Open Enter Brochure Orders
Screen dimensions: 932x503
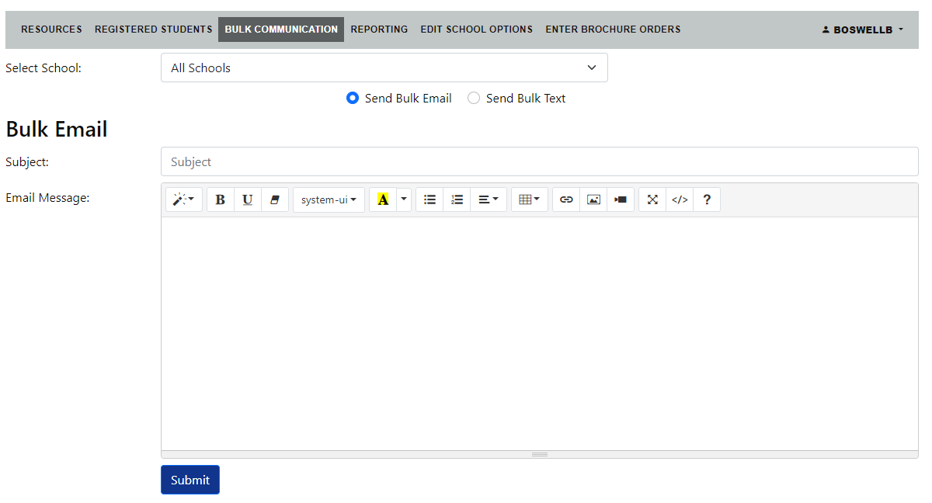pyautogui.click(x=613, y=29)
